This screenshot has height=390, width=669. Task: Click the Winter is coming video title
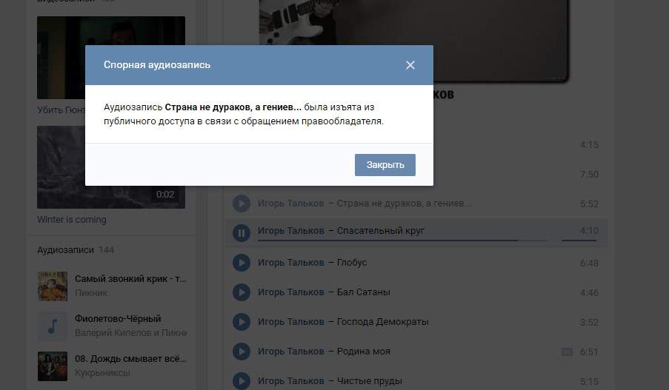[x=72, y=220]
